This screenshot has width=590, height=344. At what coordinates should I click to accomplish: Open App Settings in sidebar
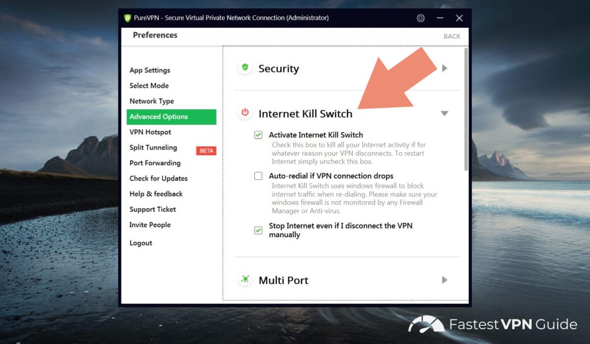[150, 70]
